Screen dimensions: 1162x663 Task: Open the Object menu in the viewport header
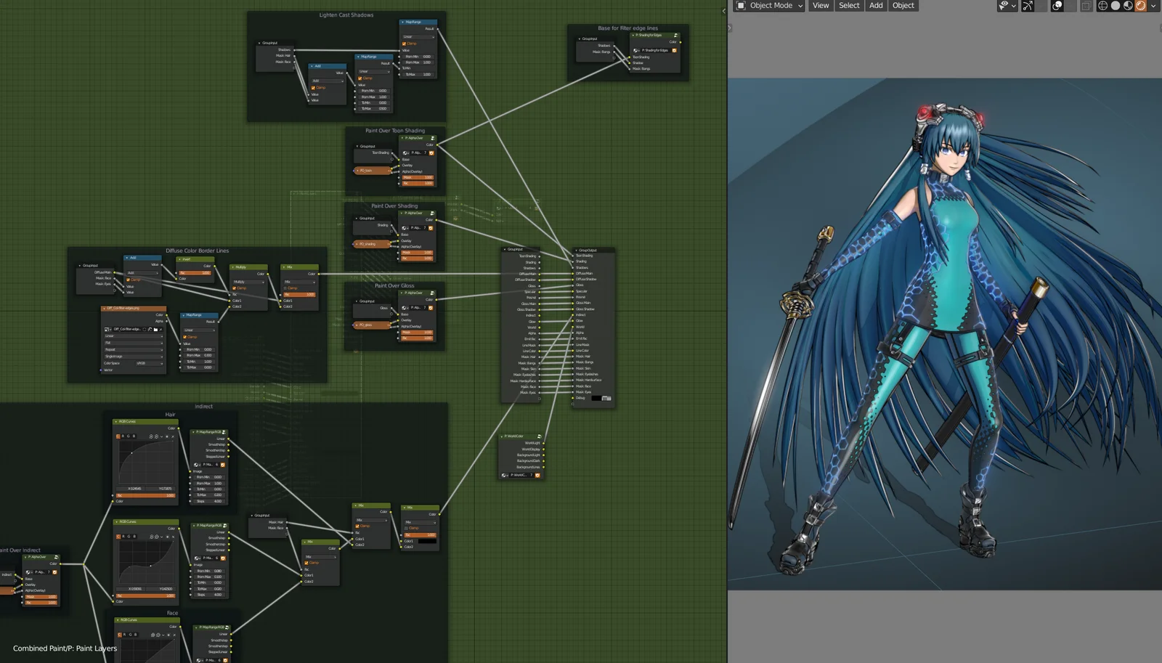(x=903, y=6)
